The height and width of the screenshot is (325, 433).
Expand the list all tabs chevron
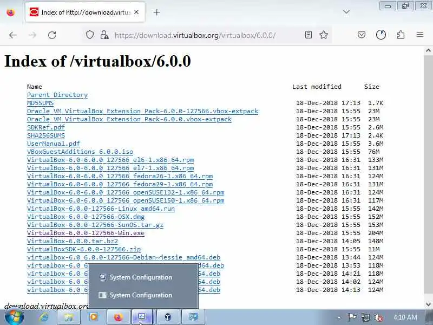point(346,12)
